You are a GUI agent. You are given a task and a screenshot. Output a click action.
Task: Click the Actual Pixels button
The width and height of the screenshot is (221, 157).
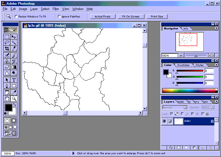pyautogui.click(x=102, y=17)
